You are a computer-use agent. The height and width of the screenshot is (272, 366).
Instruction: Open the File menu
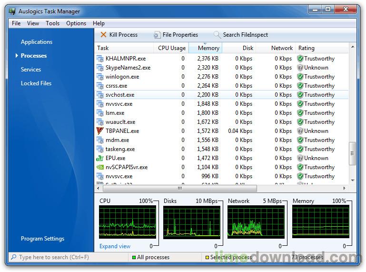(16, 23)
